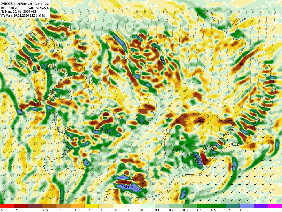Click the '-1.3' value label on the map
This screenshot has width=282, height=212.
[x=28, y=58]
